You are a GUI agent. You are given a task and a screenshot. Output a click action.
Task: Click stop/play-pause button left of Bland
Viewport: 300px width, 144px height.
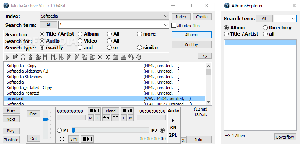click(94, 111)
